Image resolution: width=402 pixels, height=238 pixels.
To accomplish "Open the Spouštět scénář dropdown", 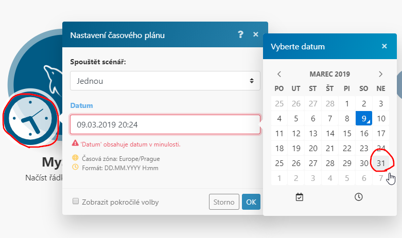I will (165, 81).
